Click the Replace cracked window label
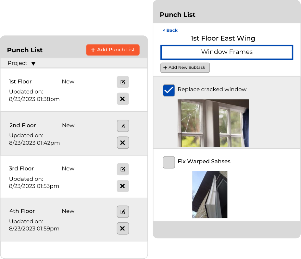 point(212,89)
